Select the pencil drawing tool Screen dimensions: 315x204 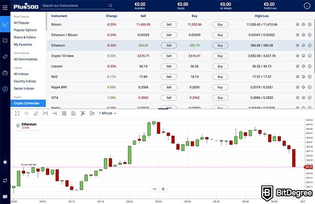[x=36, y=113]
